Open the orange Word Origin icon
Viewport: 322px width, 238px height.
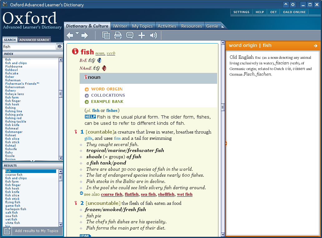[87, 89]
